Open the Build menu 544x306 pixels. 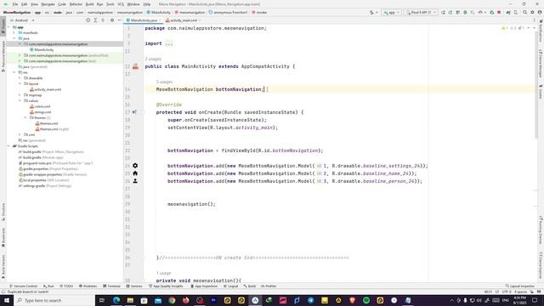[90, 4]
